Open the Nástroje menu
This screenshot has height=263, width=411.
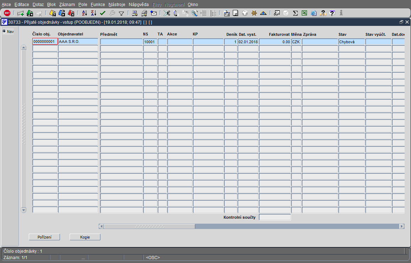(117, 5)
